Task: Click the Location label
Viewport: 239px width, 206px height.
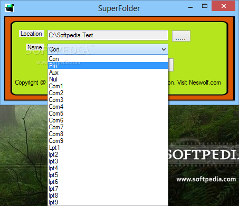Action: [x=31, y=34]
